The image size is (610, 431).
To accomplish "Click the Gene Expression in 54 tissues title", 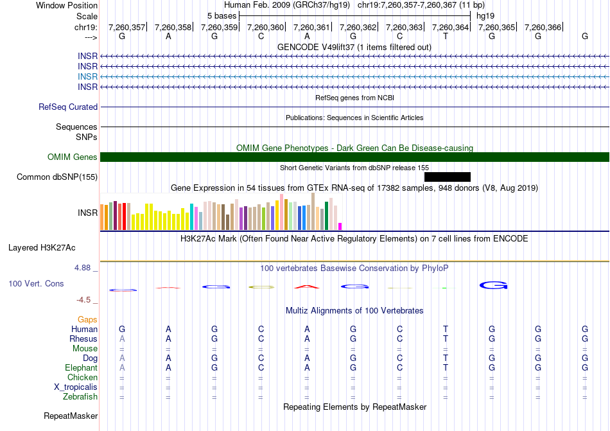I will (354, 188).
